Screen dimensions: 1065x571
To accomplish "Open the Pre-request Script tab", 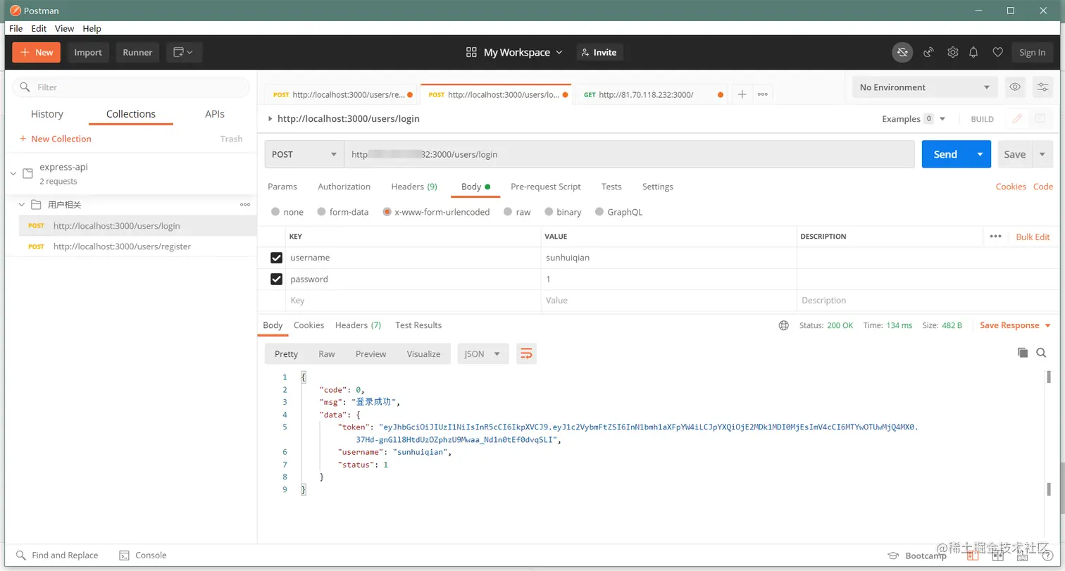I will [546, 187].
